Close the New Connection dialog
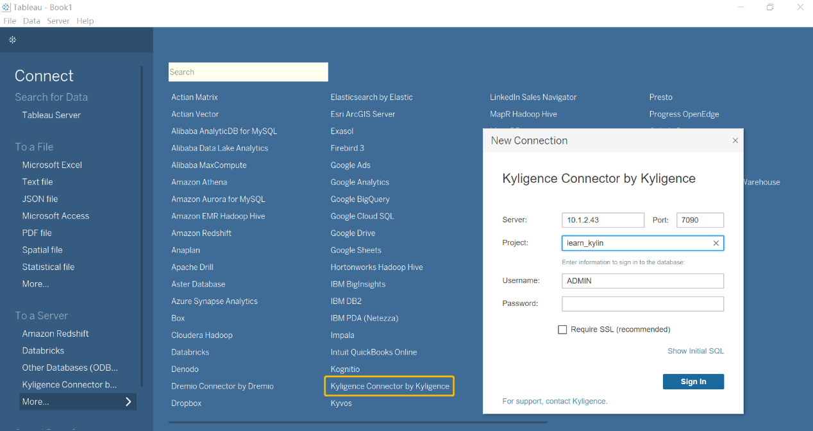Viewport: 813px width, 431px height. coord(735,140)
